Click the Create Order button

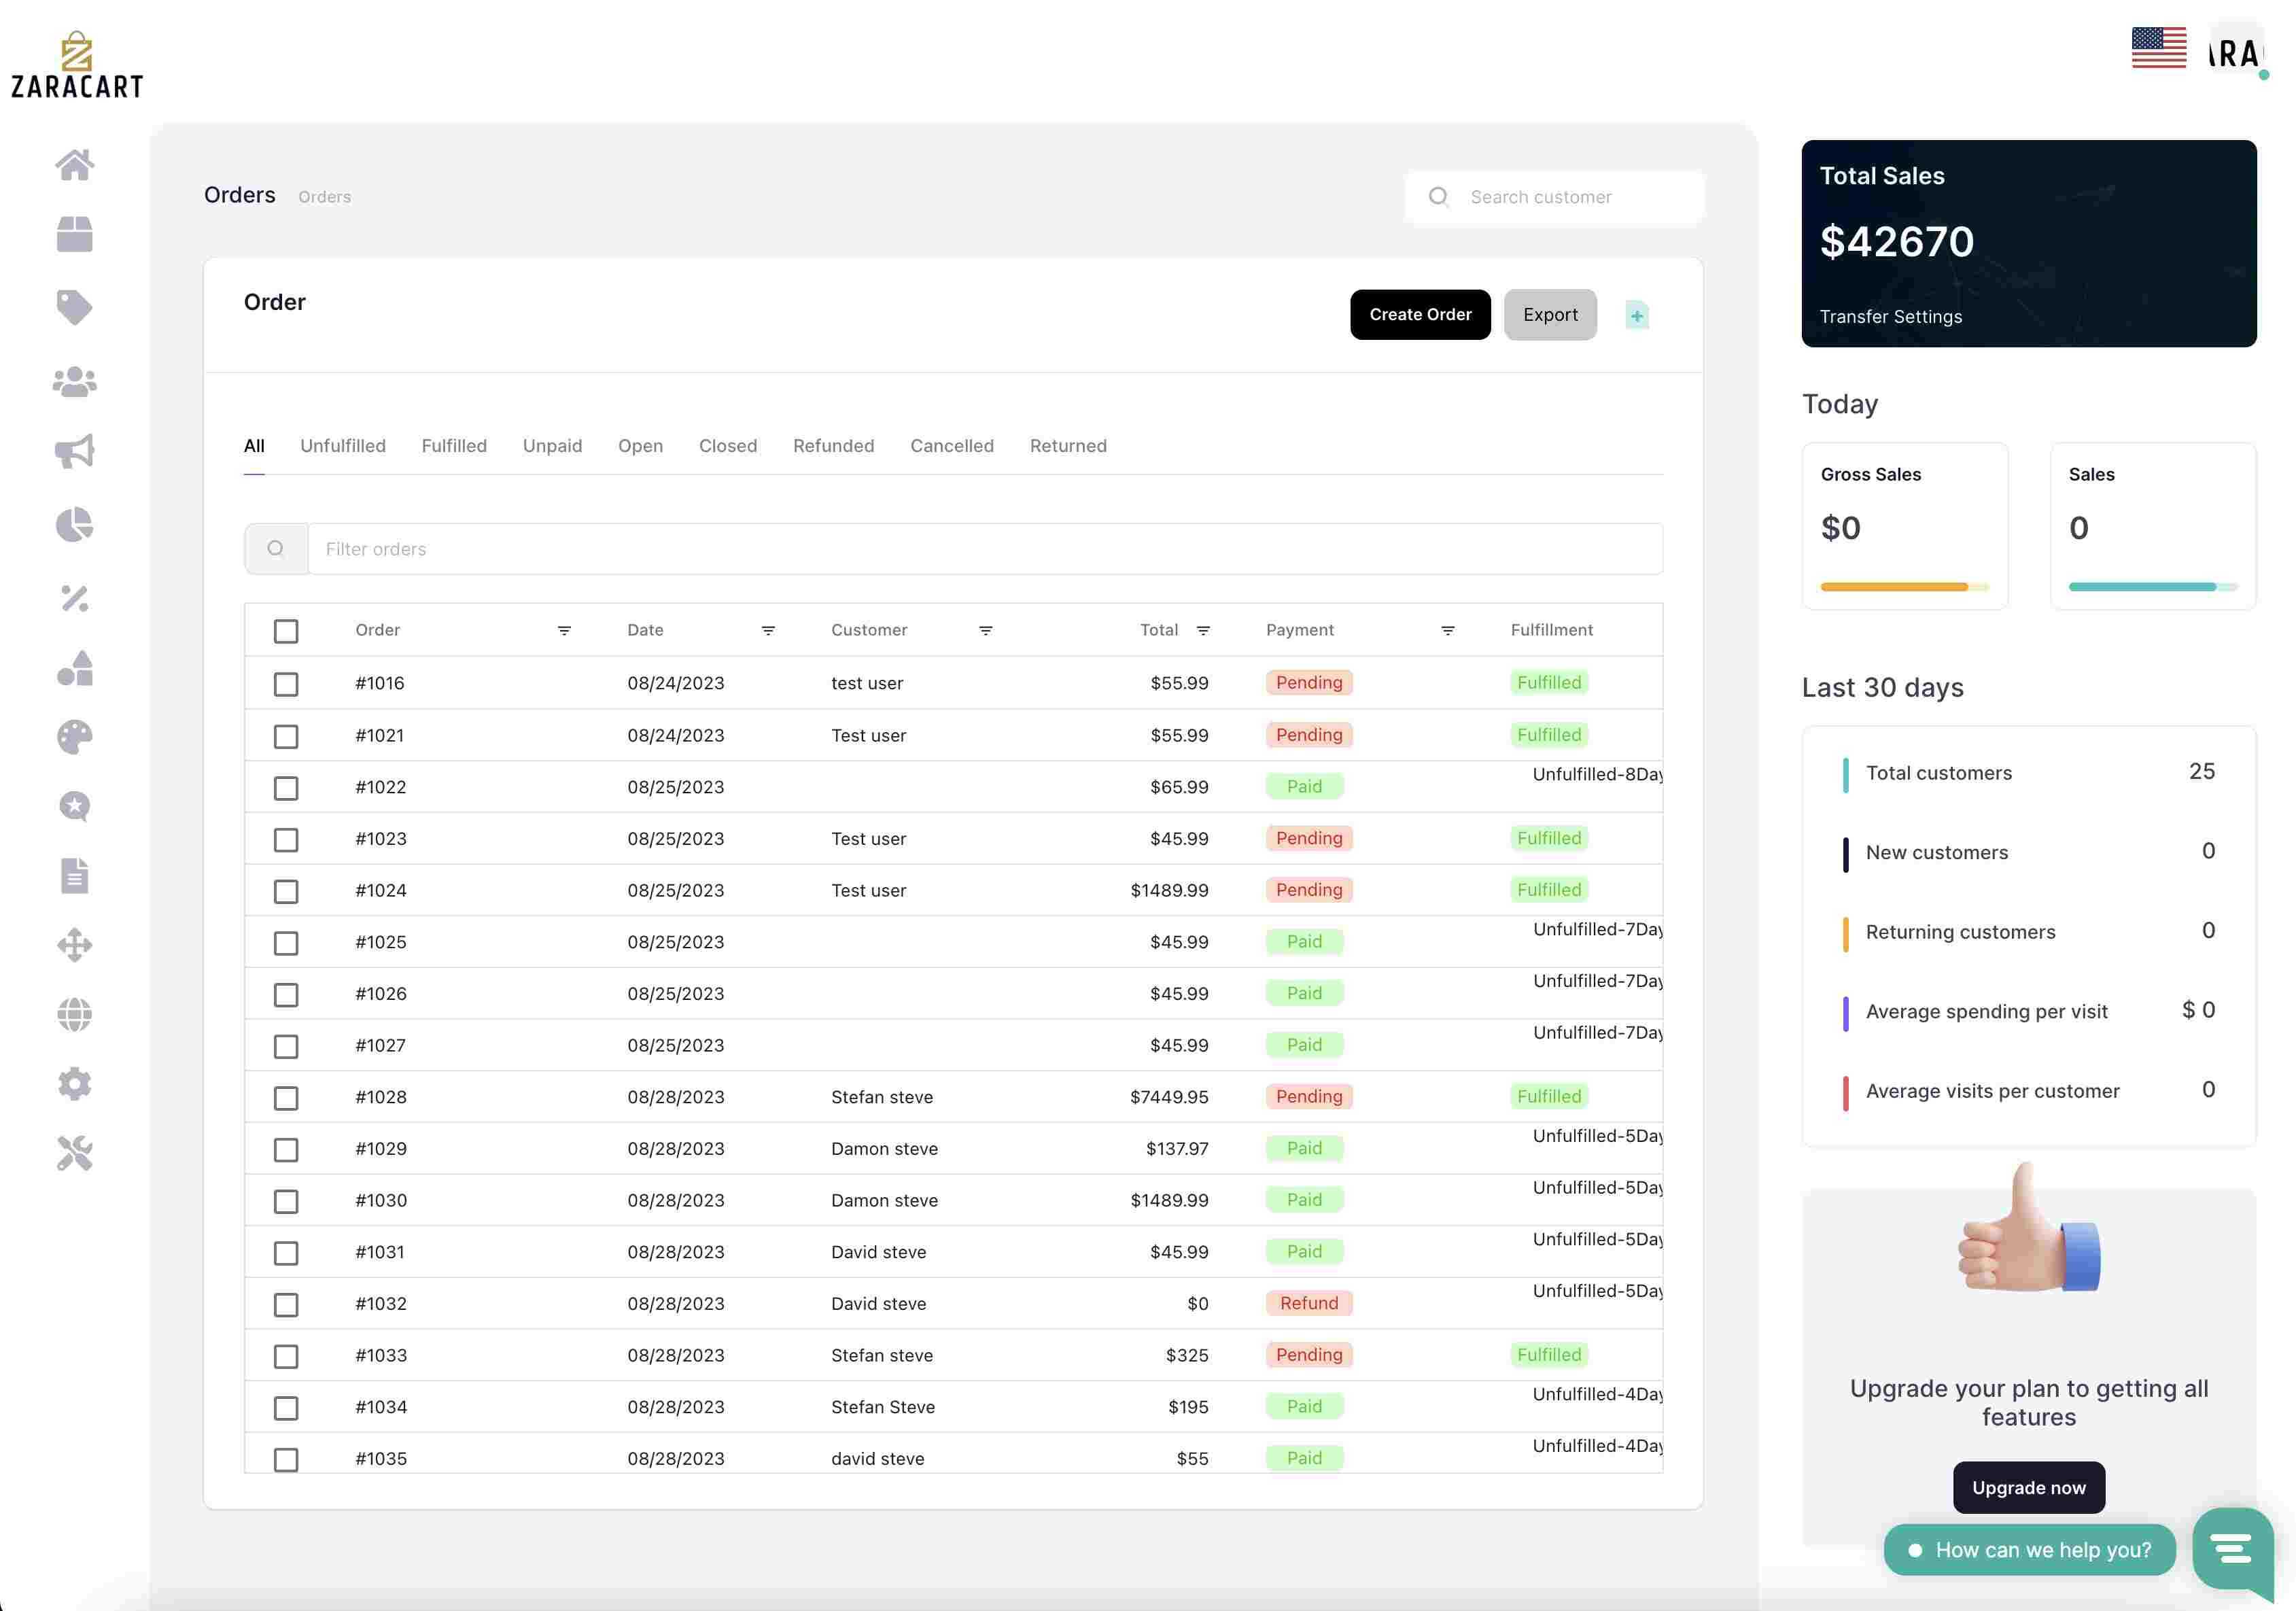1420,315
